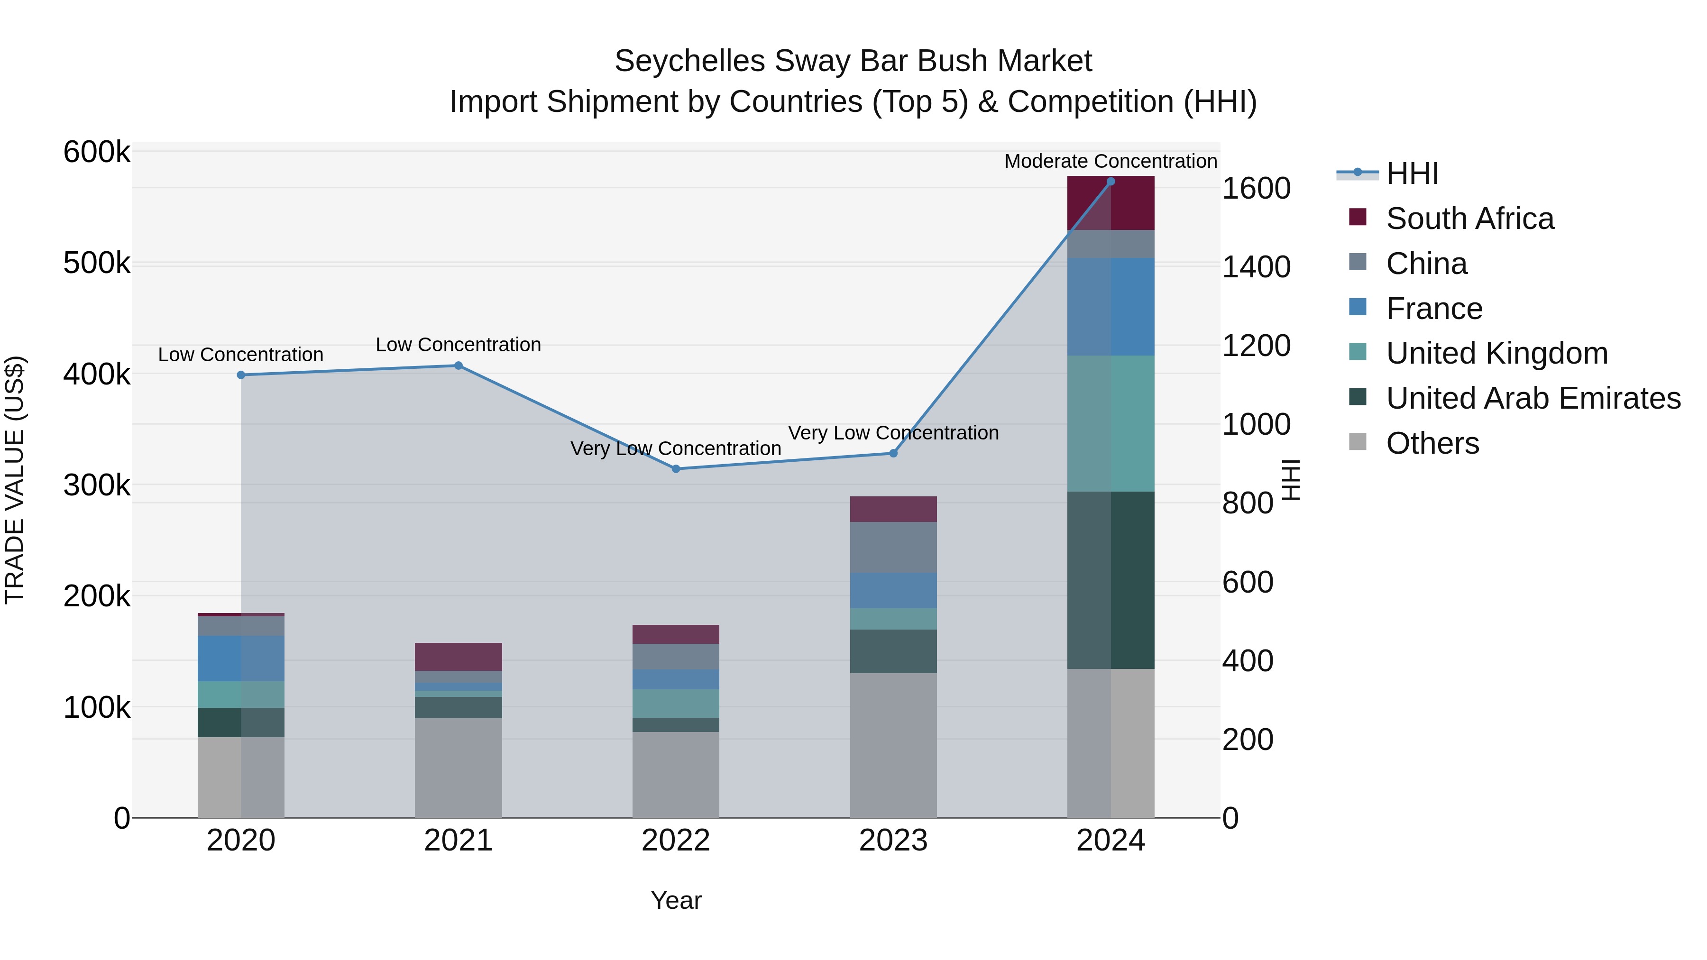The height and width of the screenshot is (960, 1707).
Task: Click the Year axis title
Action: point(676,900)
